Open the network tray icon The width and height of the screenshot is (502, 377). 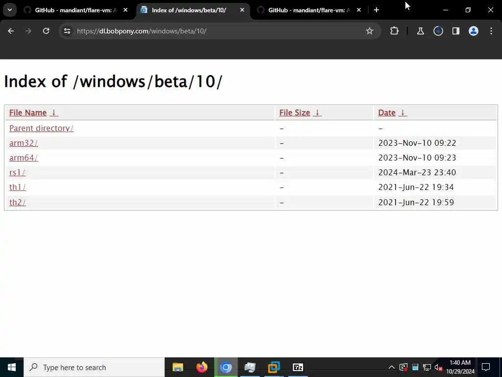coord(427,367)
